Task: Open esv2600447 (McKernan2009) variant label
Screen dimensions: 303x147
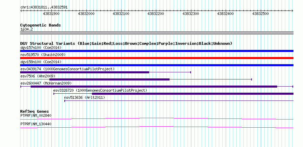Action: point(46,83)
